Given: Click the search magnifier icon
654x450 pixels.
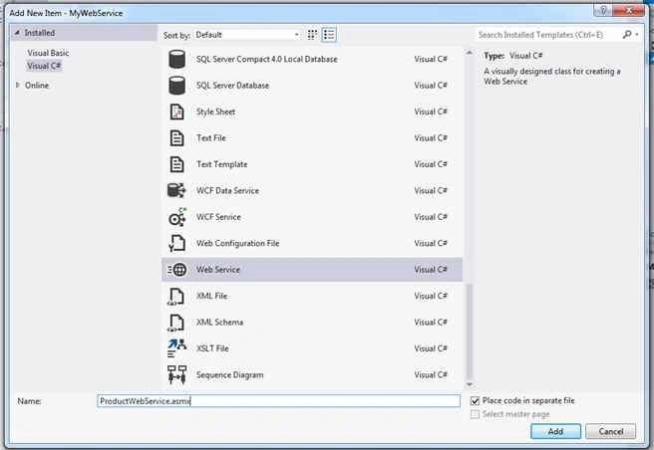Looking at the screenshot, I should point(626,35).
